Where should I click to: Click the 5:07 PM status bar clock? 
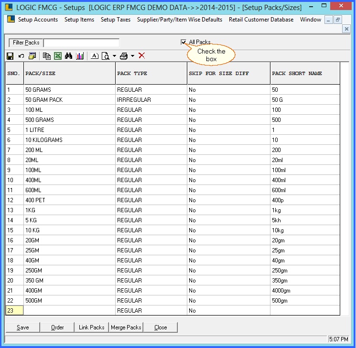(x=338, y=339)
